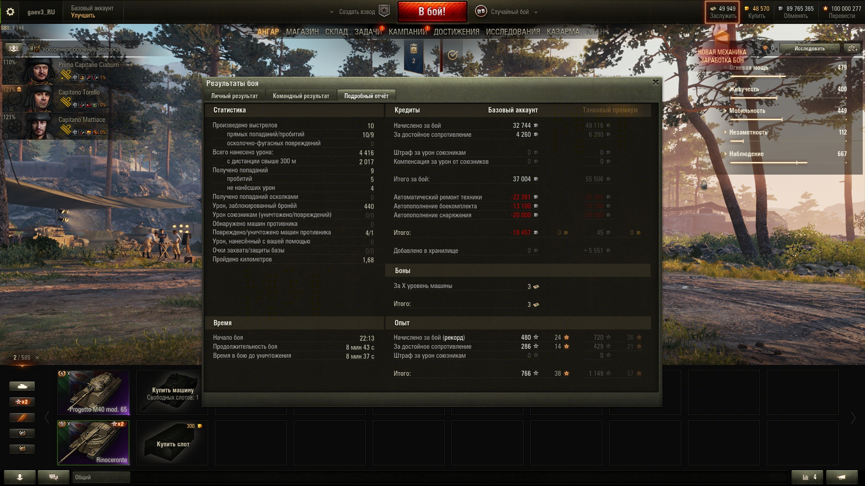Open the settings gear menu
The image size is (865, 486).
(10, 12)
